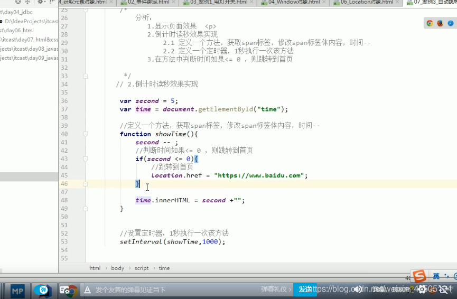This screenshot has width=457, height=299.
Task: Click the fold end marker at line 49
Action: point(86,209)
